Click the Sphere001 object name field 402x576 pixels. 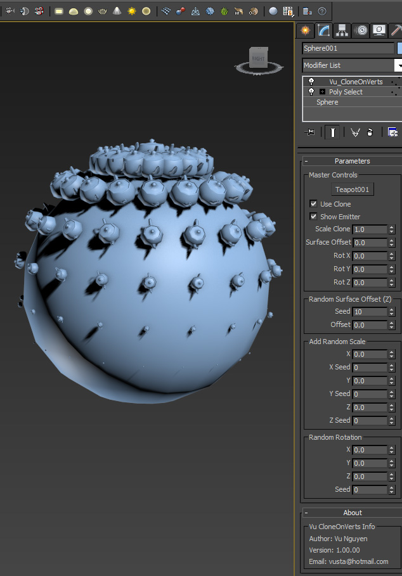(348, 48)
